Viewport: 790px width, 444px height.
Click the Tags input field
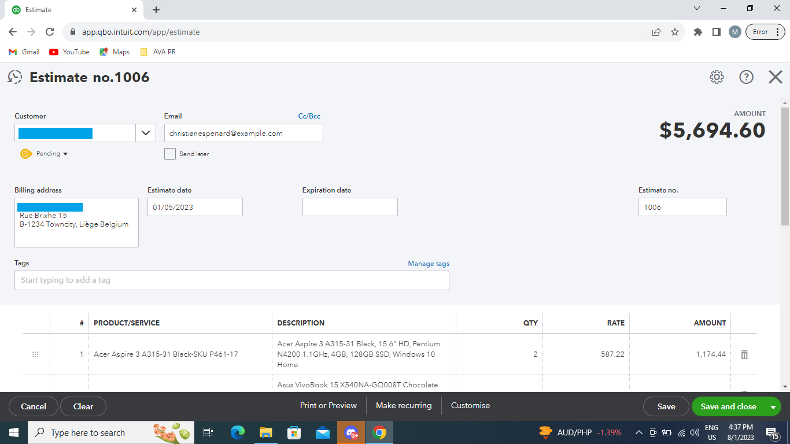point(232,280)
